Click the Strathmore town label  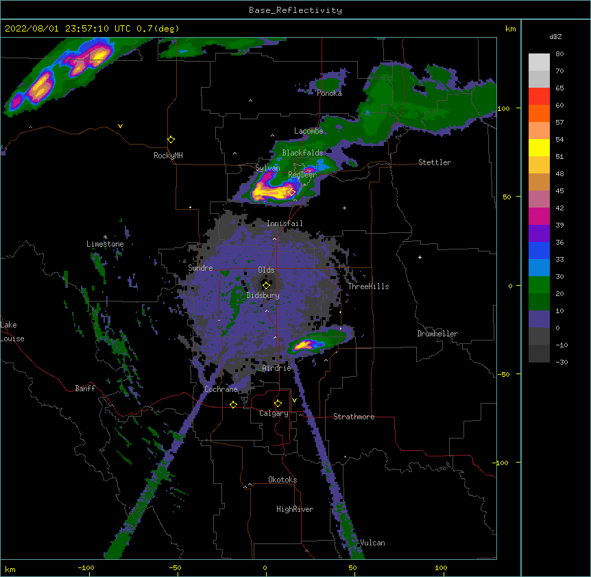point(354,417)
